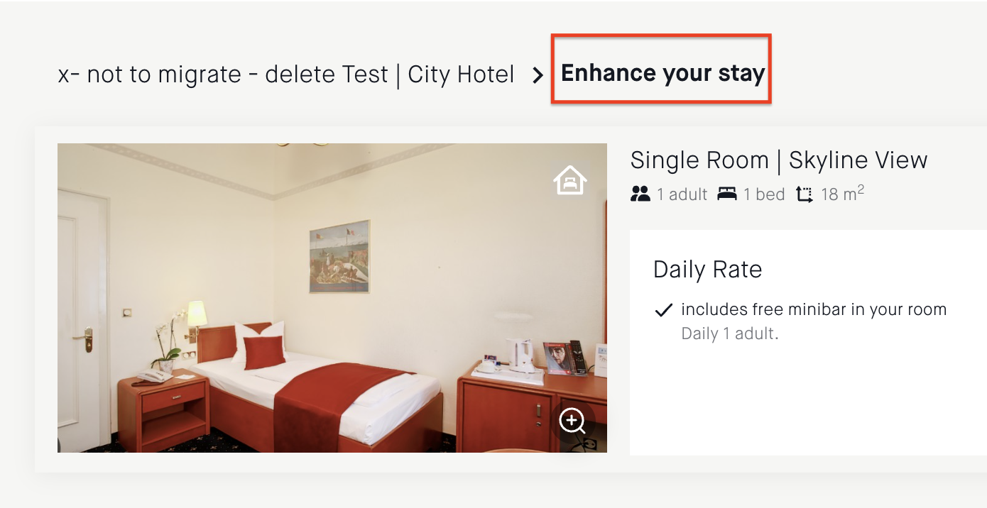Click the bed icon beside '1 bed'

click(x=727, y=194)
